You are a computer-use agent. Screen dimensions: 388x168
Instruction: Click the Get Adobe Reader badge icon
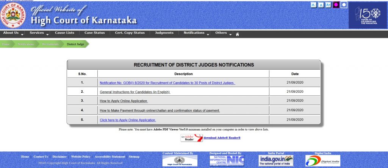click(x=191, y=138)
